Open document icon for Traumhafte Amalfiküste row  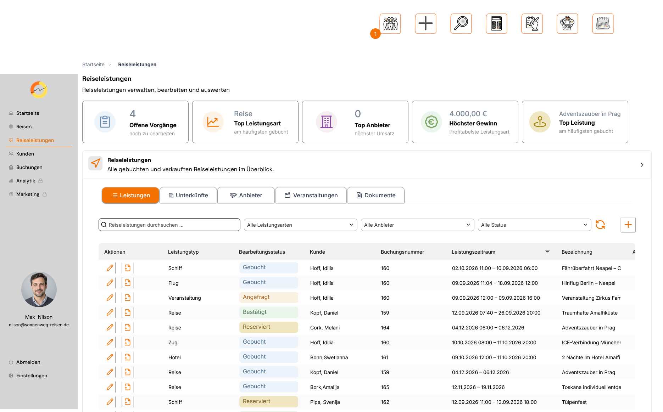click(128, 312)
